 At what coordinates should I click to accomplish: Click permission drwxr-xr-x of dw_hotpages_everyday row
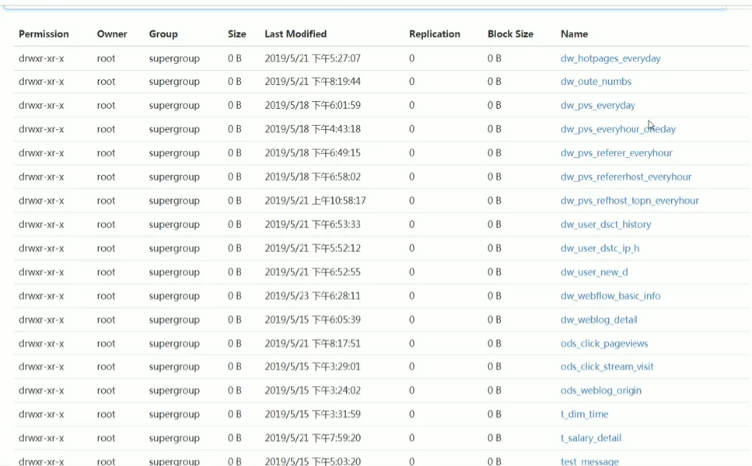click(41, 58)
